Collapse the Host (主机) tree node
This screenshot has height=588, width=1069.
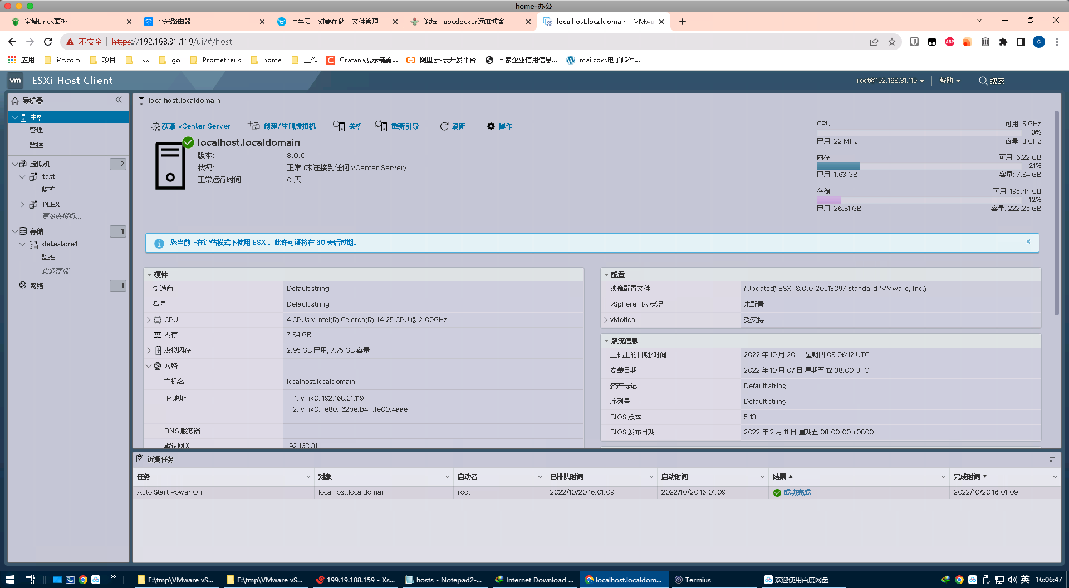click(x=15, y=117)
